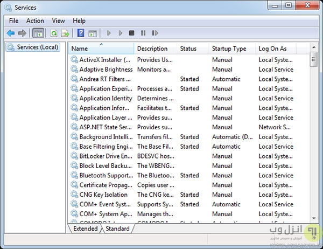323x249 pixels.
Task: Click the Restart Service toolbar icon
Action: (x=155, y=33)
